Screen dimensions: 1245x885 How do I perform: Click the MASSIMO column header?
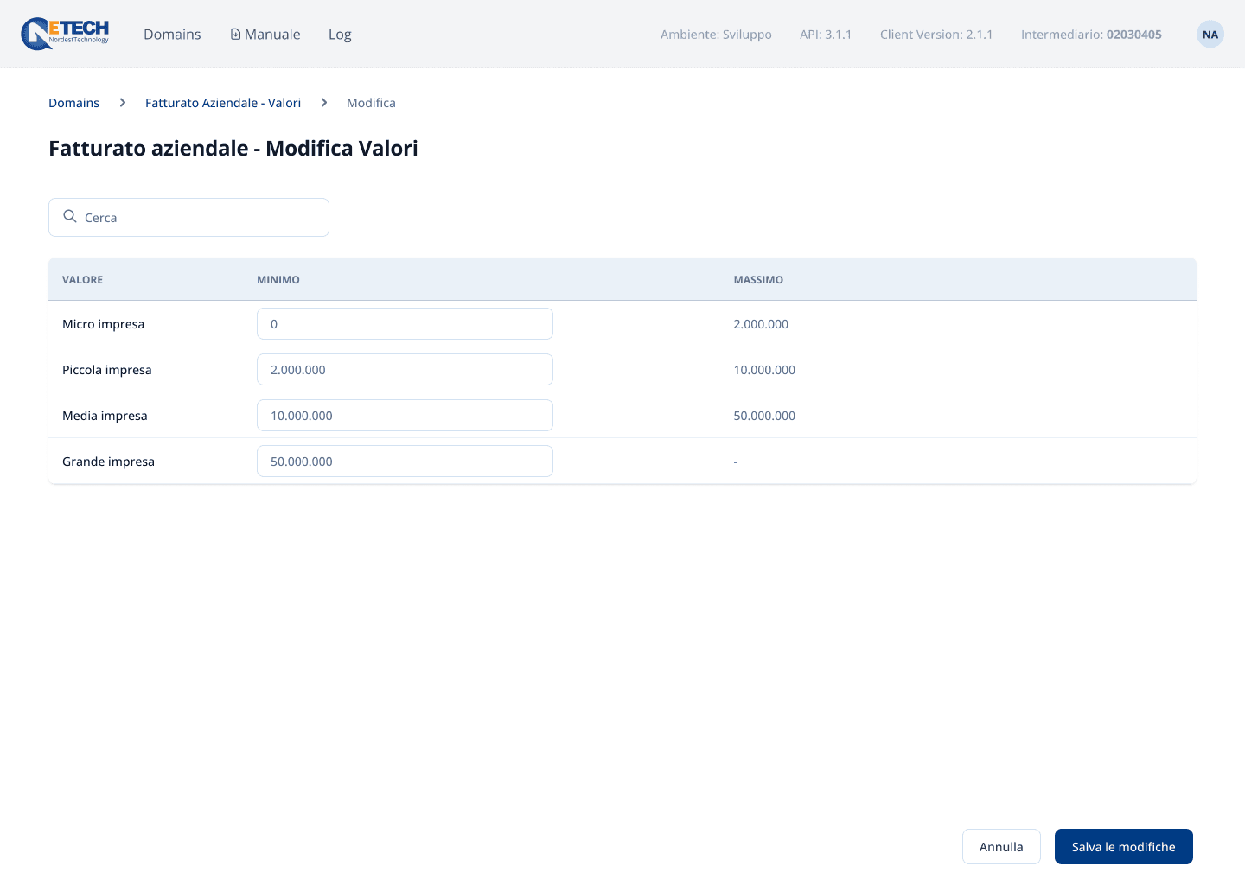click(758, 280)
